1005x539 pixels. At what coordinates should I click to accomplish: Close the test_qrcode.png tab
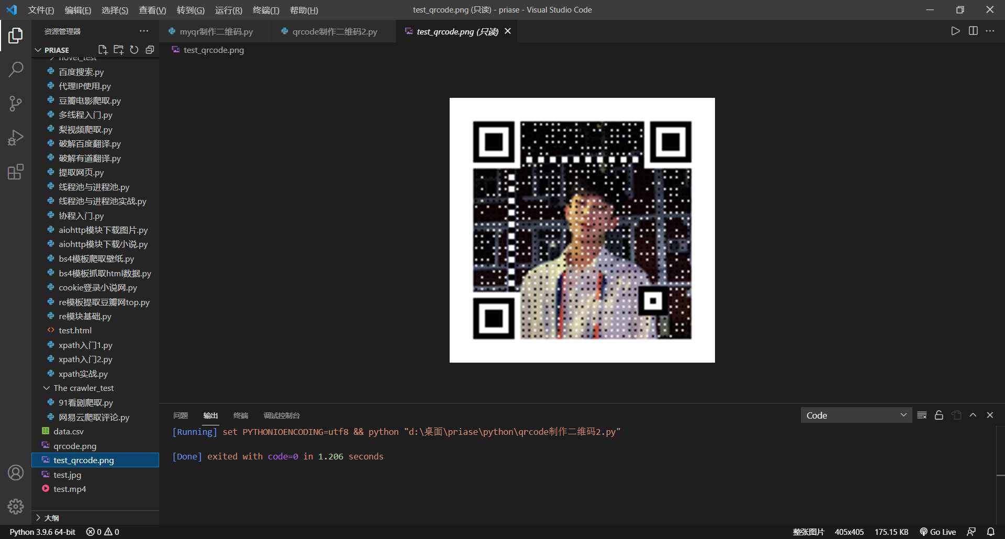[508, 31]
